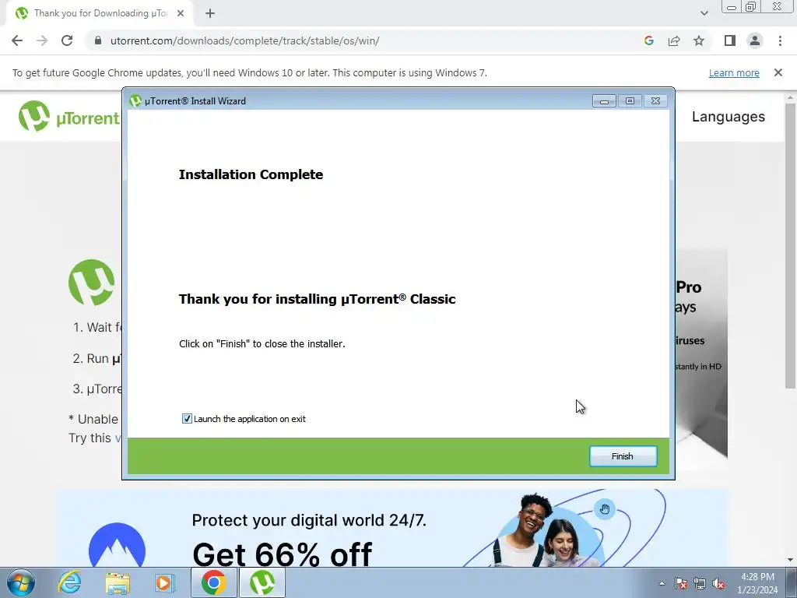Viewport: 797px width, 598px height.
Task: Dismiss the Windows 7 update notice
Action: (x=778, y=72)
